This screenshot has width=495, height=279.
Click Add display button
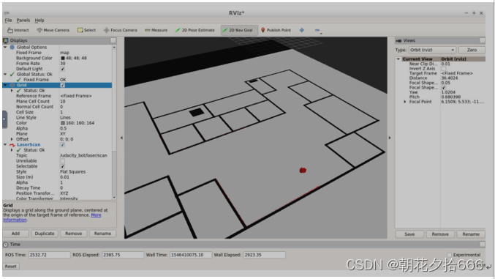pyautogui.click(x=16, y=234)
